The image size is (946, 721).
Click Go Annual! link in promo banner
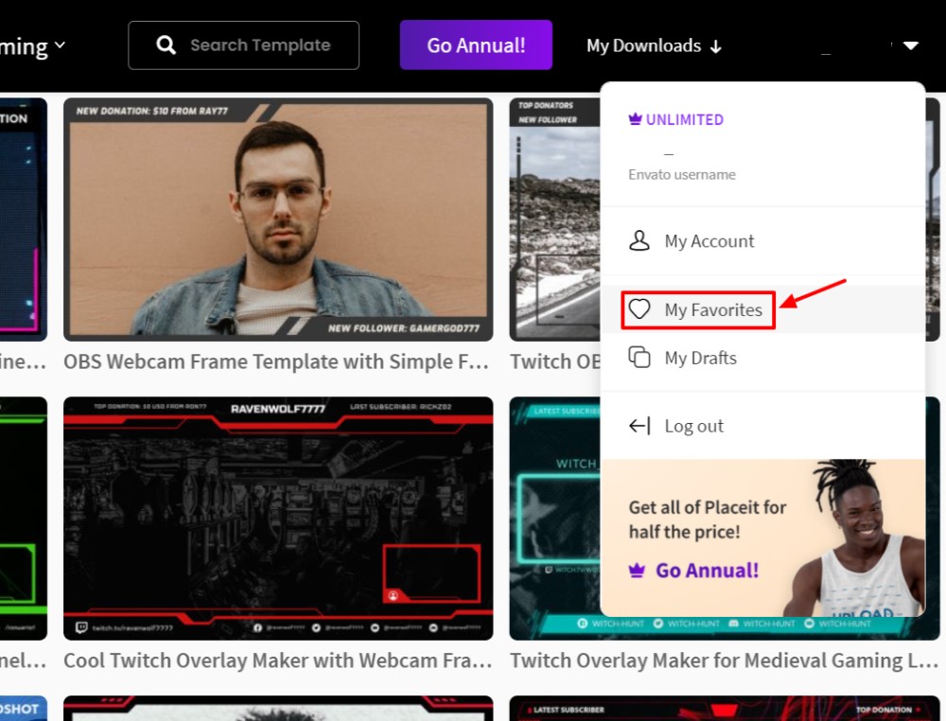tap(707, 571)
